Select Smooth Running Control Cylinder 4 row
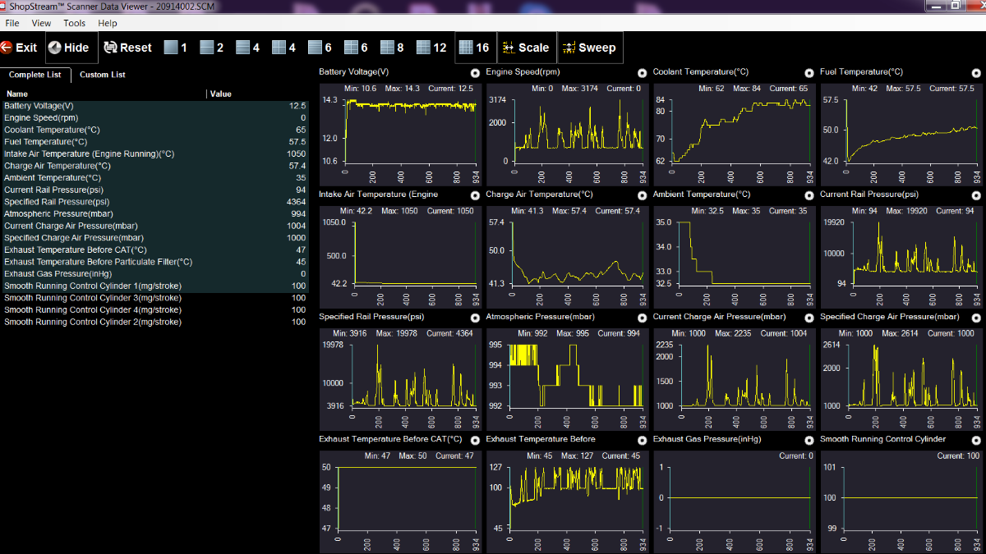 155,310
